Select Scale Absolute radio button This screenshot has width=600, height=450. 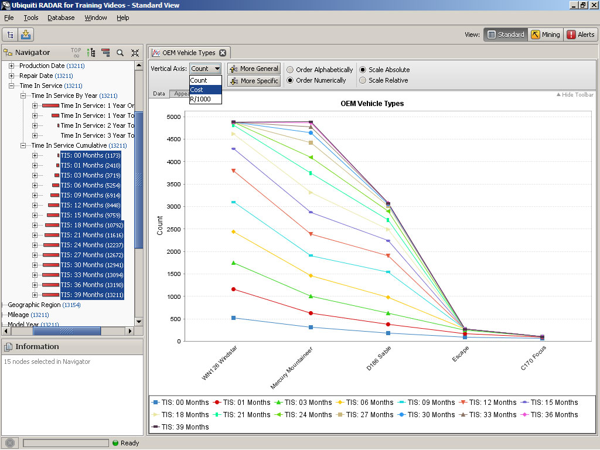point(363,70)
